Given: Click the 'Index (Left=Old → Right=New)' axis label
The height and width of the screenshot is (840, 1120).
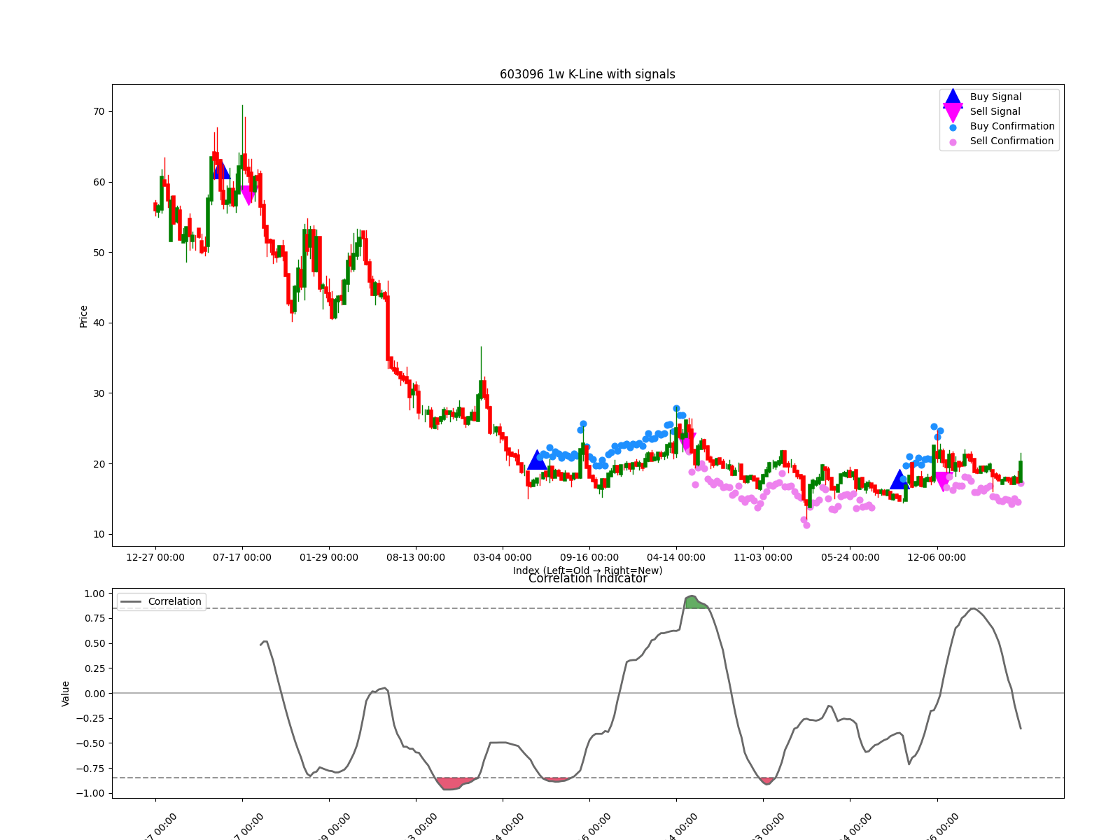Looking at the screenshot, I should (587, 570).
